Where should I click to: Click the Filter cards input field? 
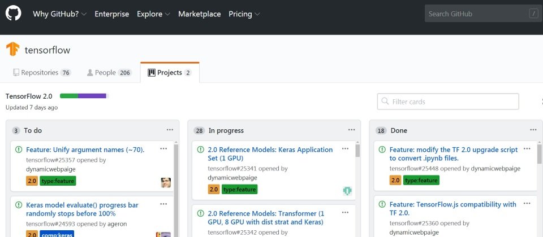pos(448,102)
